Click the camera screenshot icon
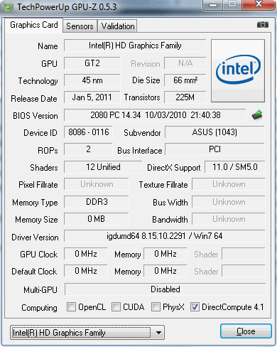This screenshot has width=277, height=347. pyautogui.click(x=263, y=25)
